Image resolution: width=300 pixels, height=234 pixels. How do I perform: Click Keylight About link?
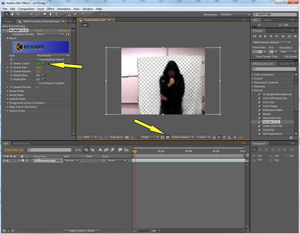[64, 30]
